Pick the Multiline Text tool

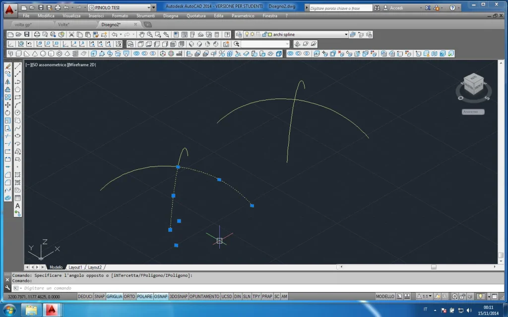[17, 206]
